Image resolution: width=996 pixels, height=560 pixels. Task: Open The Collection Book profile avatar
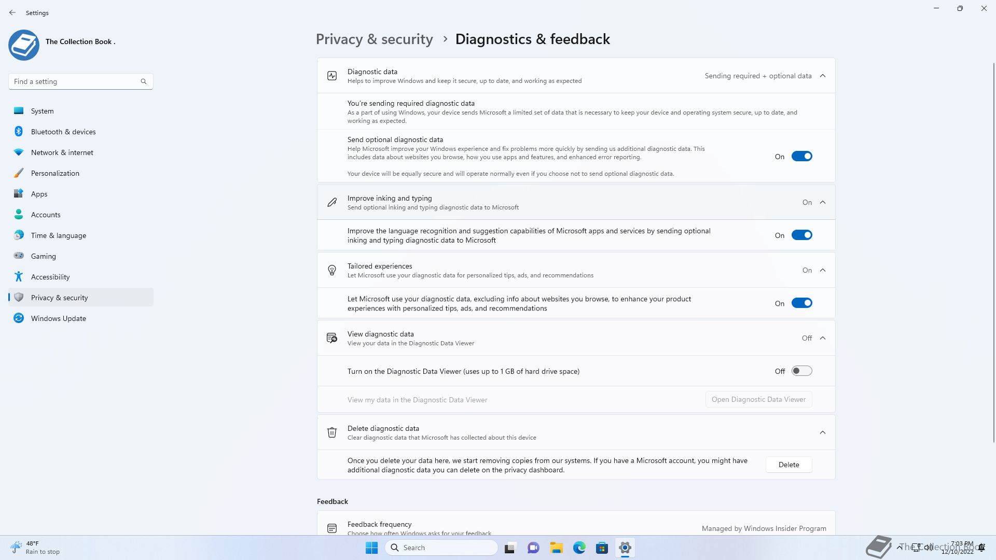pos(24,45)
